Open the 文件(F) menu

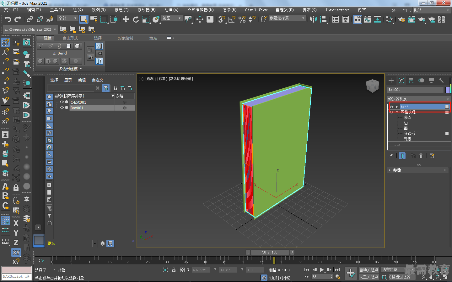tap(11, 10)
